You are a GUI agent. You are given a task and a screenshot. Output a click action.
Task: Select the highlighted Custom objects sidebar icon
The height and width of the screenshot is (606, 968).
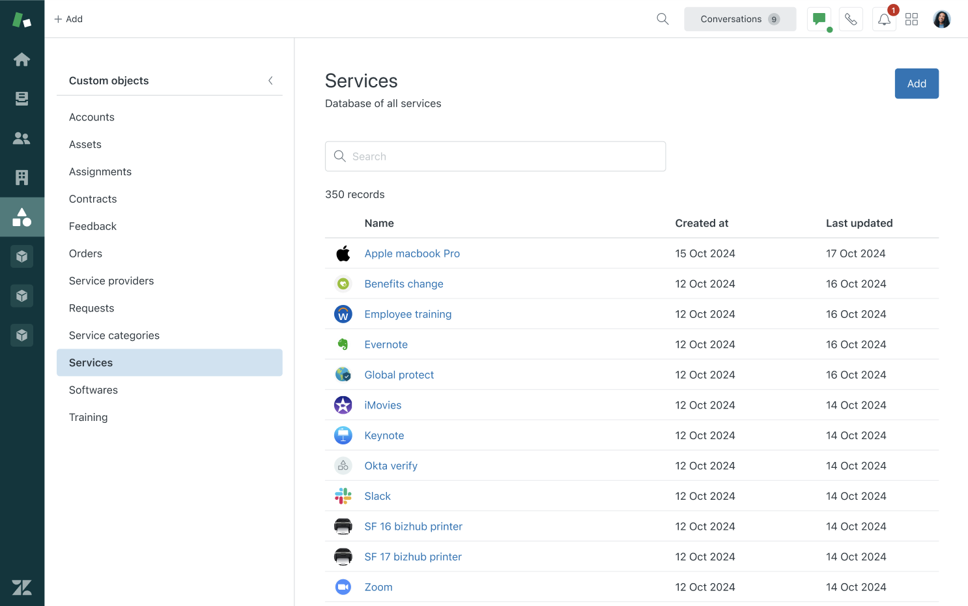pos(21,216)
